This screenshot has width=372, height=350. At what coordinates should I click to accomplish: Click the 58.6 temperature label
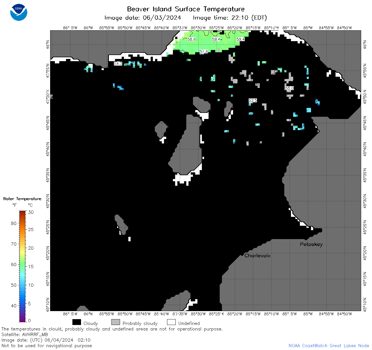(192, 39)
